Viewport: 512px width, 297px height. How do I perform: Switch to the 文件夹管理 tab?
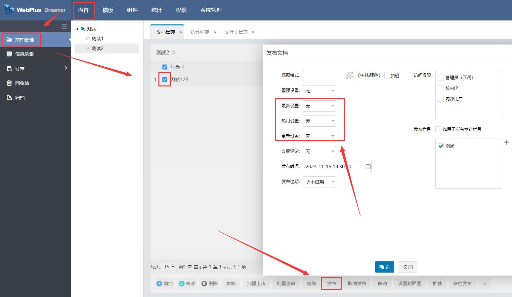pos(236,32)
